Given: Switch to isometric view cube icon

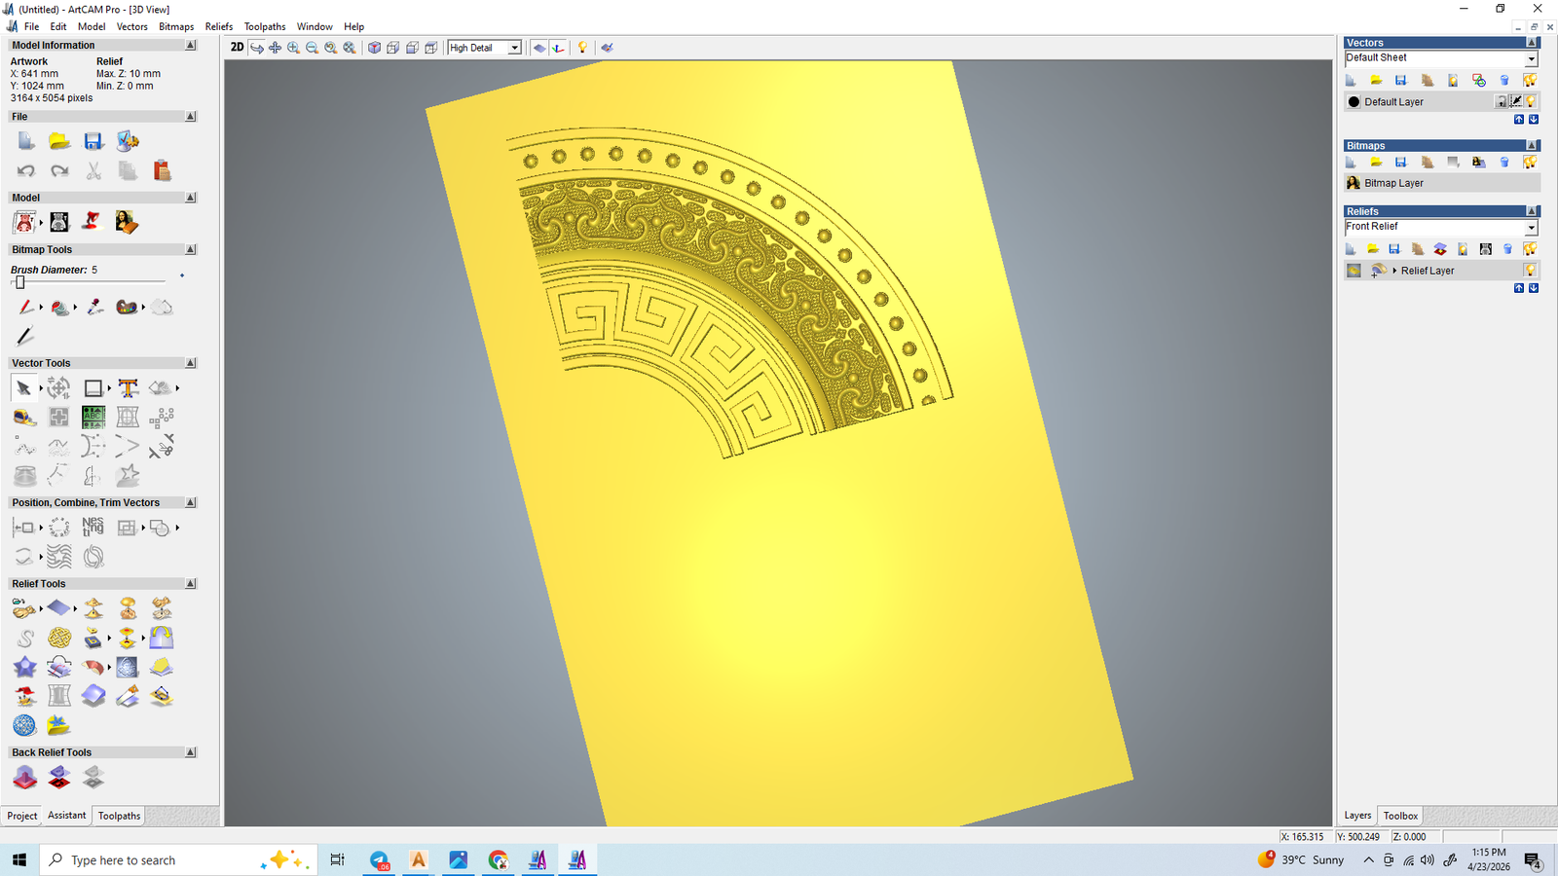Looking at the screenshot, I should click(374, 48).
